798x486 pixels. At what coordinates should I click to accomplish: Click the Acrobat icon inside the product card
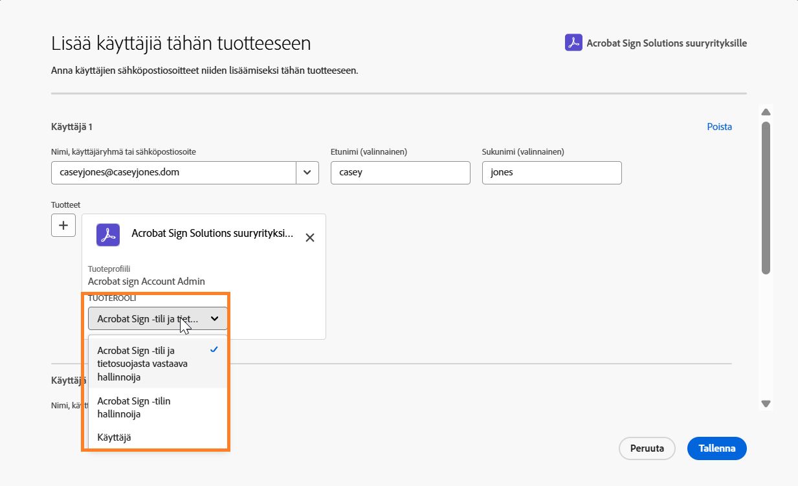click(107, 235)
